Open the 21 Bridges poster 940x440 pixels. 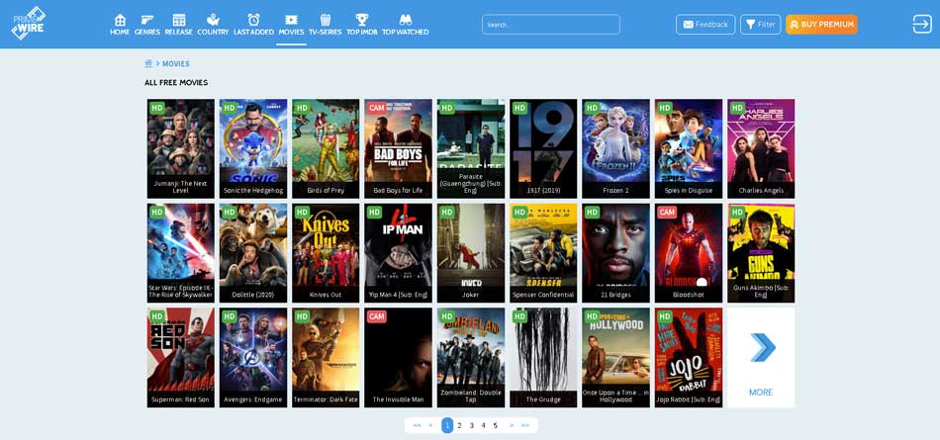(615, 253)
